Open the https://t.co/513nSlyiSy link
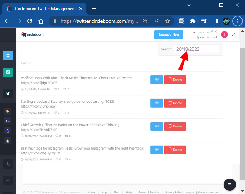The height and width of the screenshot is (194, 245). [x=38, y=106]
